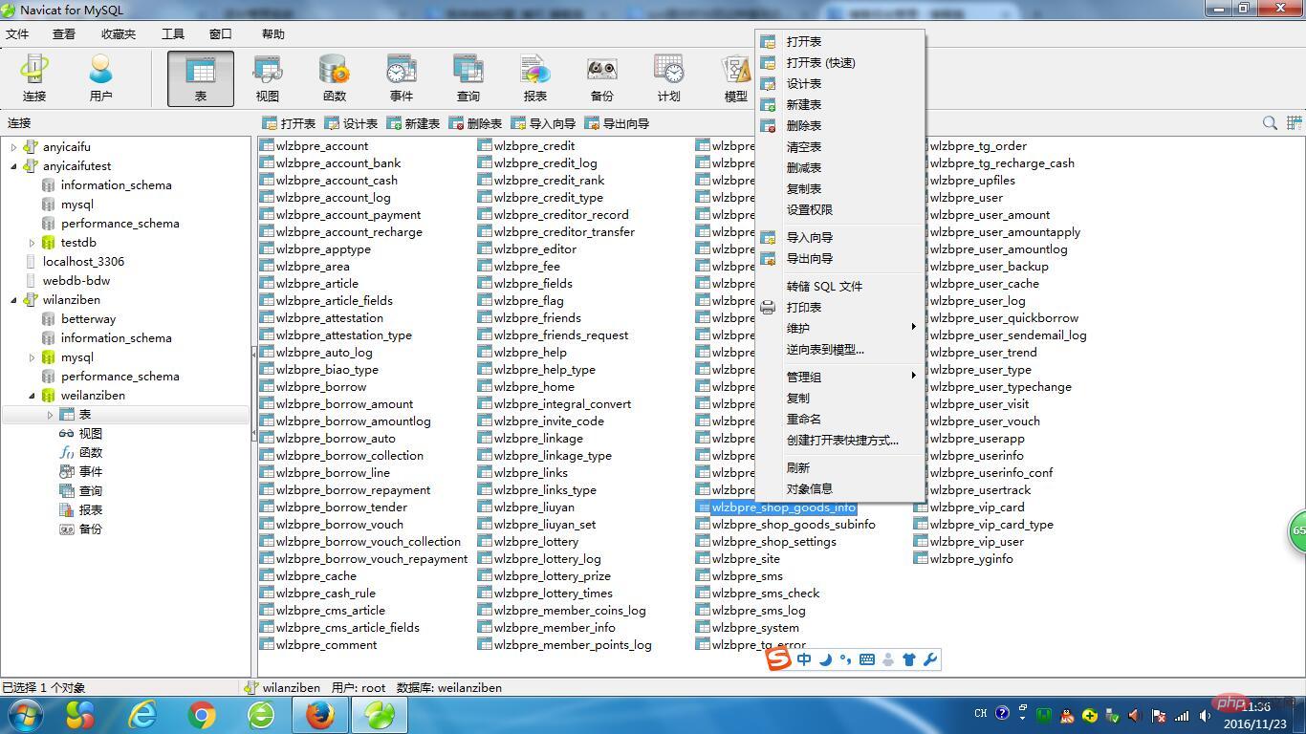
Task: Click the 备份 backup toolbar icon
Action: [601, 77]
